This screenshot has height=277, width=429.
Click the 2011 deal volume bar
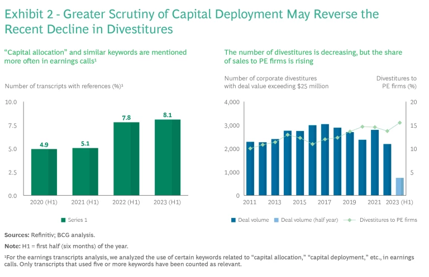[250, 168]
